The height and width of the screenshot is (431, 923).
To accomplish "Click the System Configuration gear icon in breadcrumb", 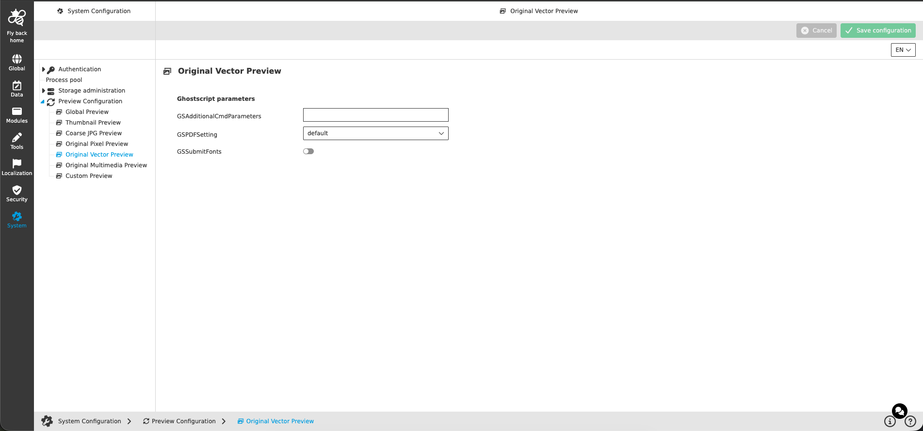I will (x=47, y=421).
